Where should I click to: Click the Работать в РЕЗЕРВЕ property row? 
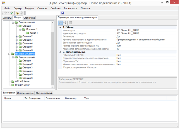[117, 55]
